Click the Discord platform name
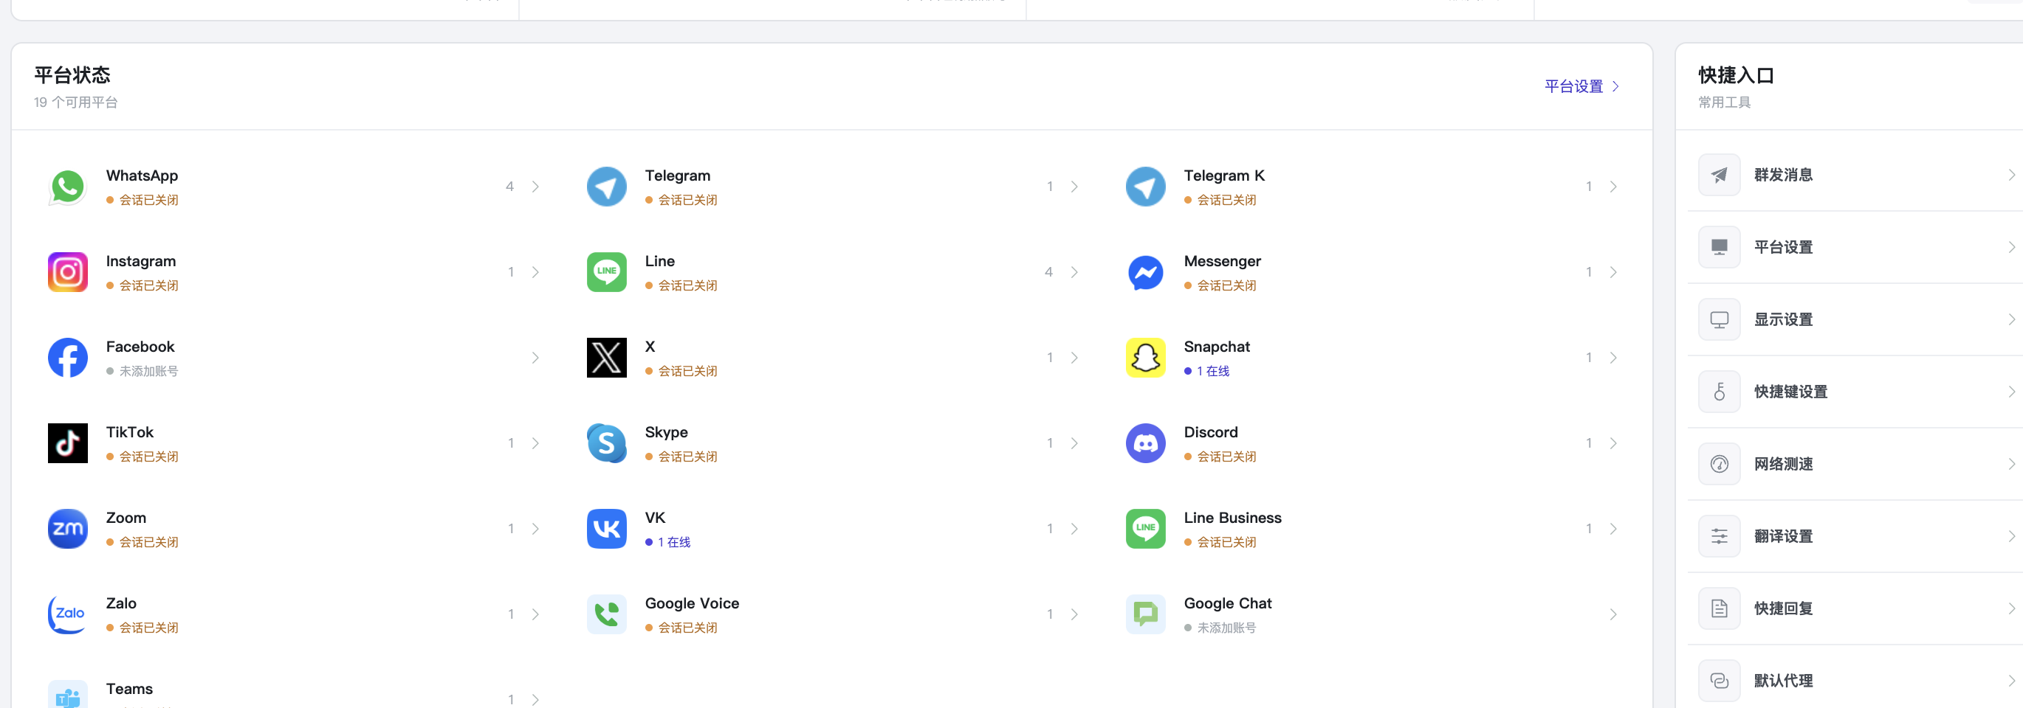Screen dimensions: 2023x708 1210,432
